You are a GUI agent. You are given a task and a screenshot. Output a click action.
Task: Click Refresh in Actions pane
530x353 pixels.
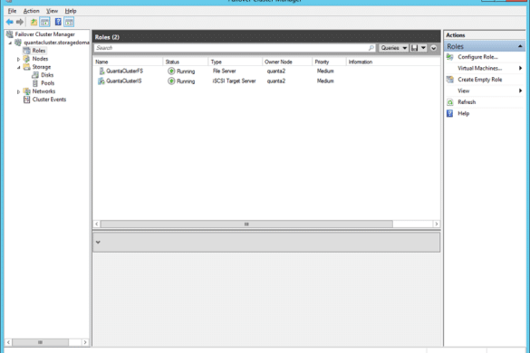click(x=467, y=102)
